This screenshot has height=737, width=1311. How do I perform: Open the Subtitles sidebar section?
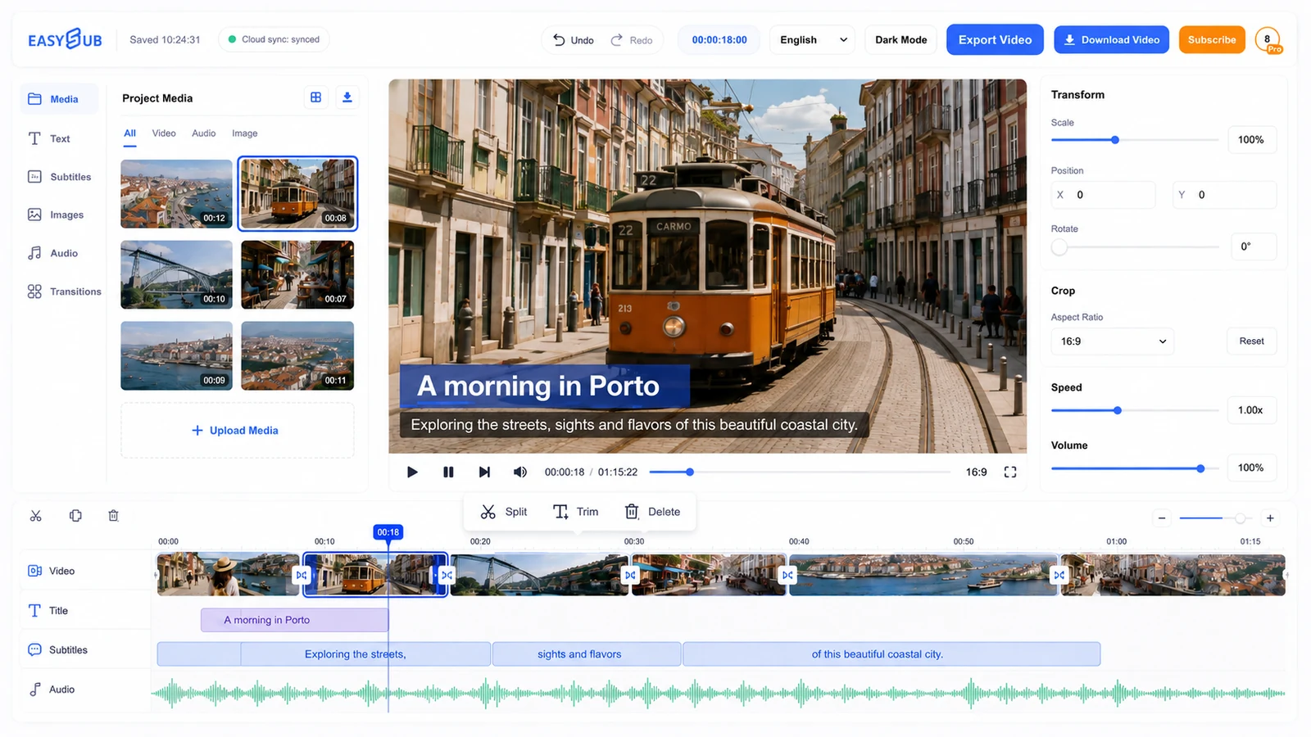(59, 177)
